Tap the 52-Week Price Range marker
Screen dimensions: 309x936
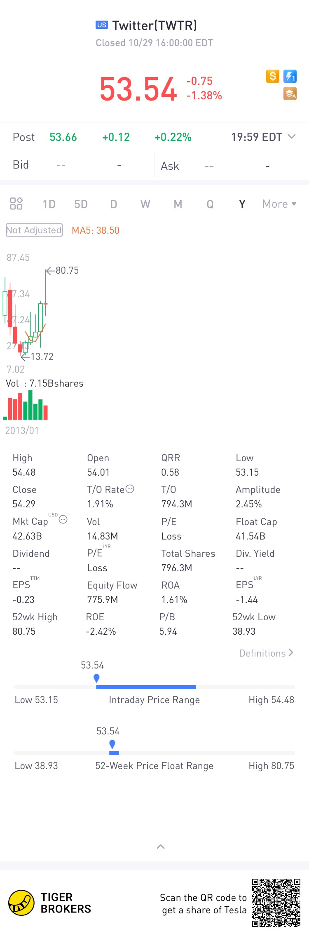pos(112,744)
